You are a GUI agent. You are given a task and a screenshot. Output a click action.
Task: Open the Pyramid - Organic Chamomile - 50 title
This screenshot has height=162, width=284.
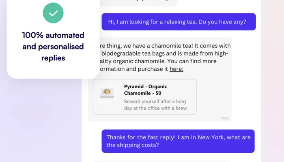(145, 90)
